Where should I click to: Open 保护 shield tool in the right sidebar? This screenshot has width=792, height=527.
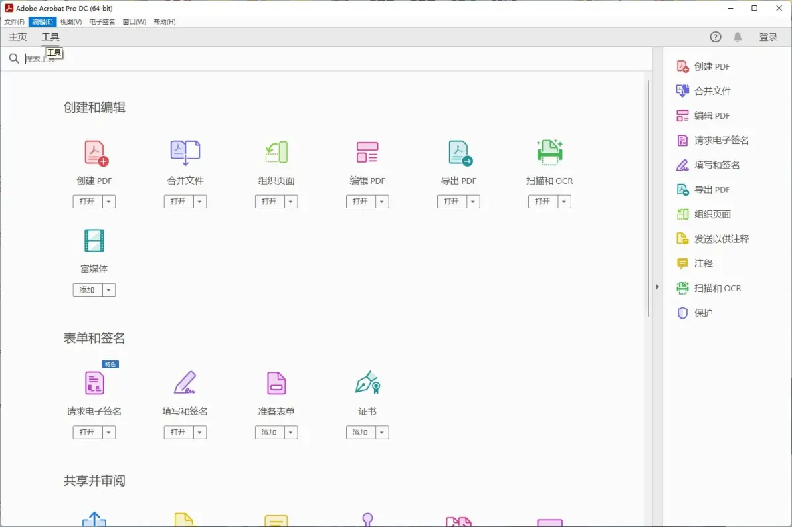coord(694,313)
